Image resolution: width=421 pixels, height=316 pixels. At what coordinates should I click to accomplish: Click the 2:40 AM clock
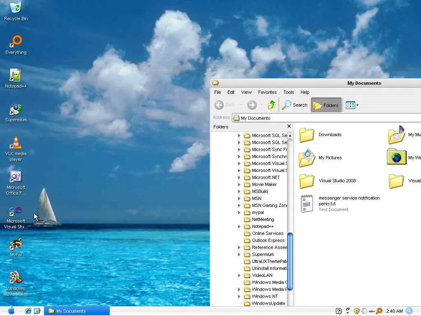click(394, 311)
